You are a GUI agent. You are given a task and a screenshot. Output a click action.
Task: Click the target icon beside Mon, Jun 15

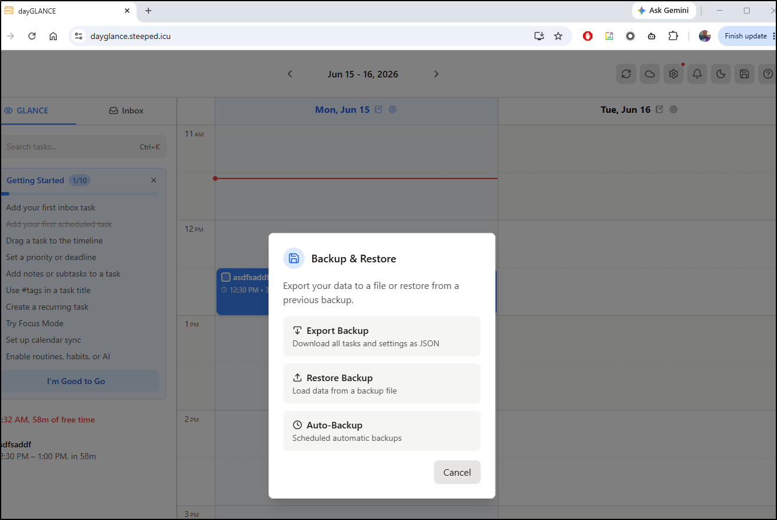(393, 109)
